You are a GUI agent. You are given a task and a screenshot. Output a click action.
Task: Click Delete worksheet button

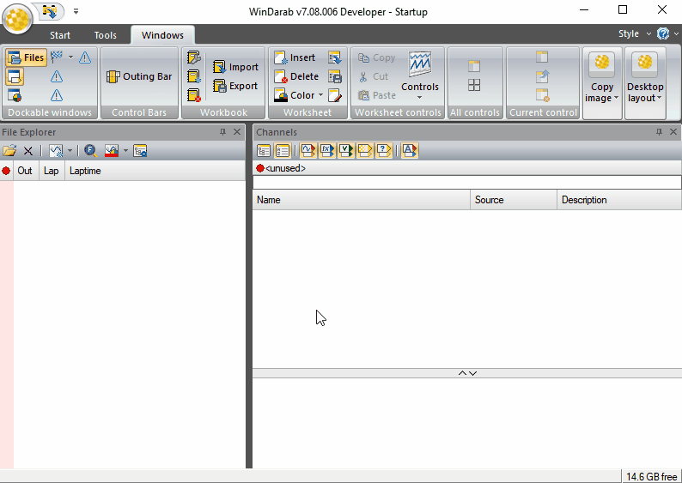[x=296, y=76]
